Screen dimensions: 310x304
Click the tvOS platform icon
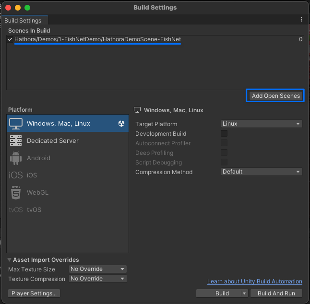coord(16,210)
